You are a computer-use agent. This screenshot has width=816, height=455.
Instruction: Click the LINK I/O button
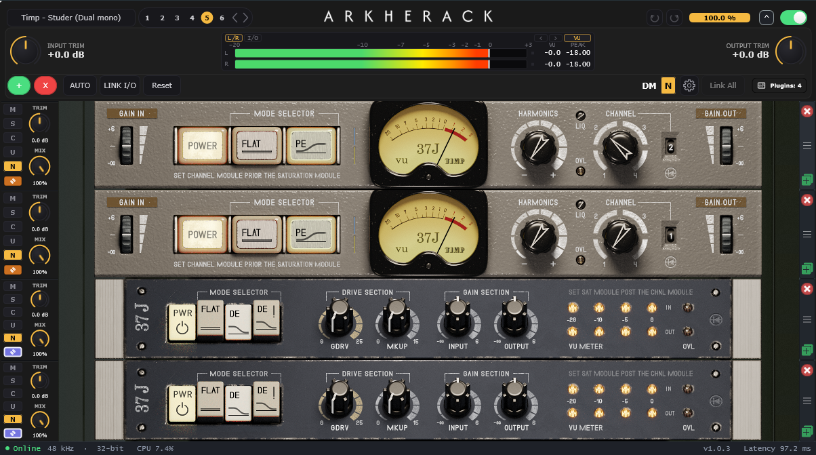pos(120,85)
